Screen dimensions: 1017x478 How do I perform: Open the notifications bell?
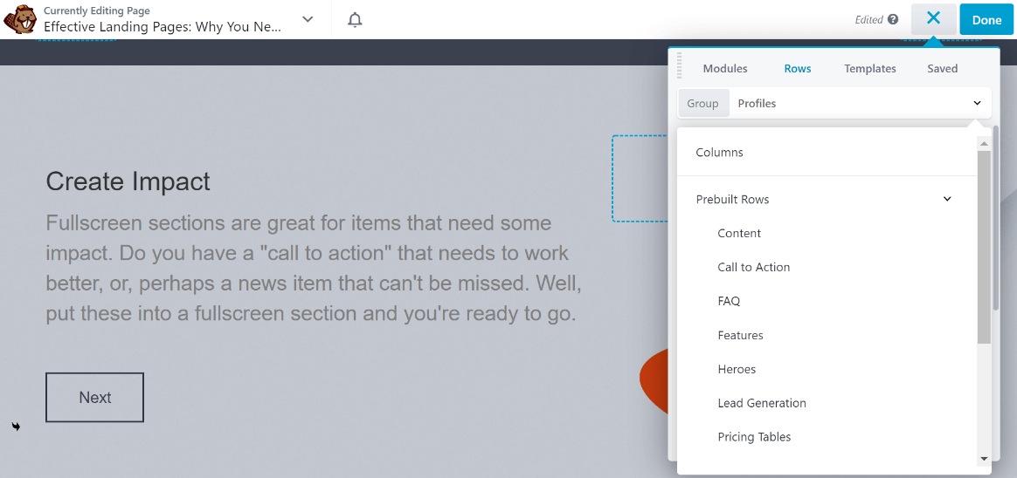(354, 19)
